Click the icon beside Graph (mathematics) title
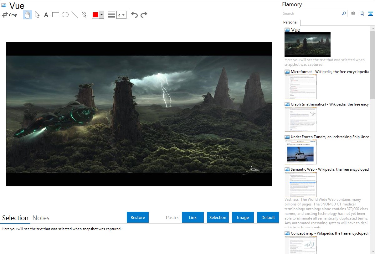 coord(287,104)
